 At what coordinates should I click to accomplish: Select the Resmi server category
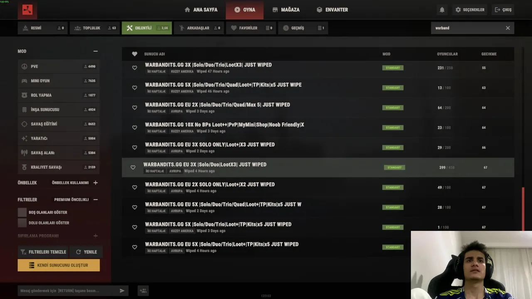[x=42, y=28]
